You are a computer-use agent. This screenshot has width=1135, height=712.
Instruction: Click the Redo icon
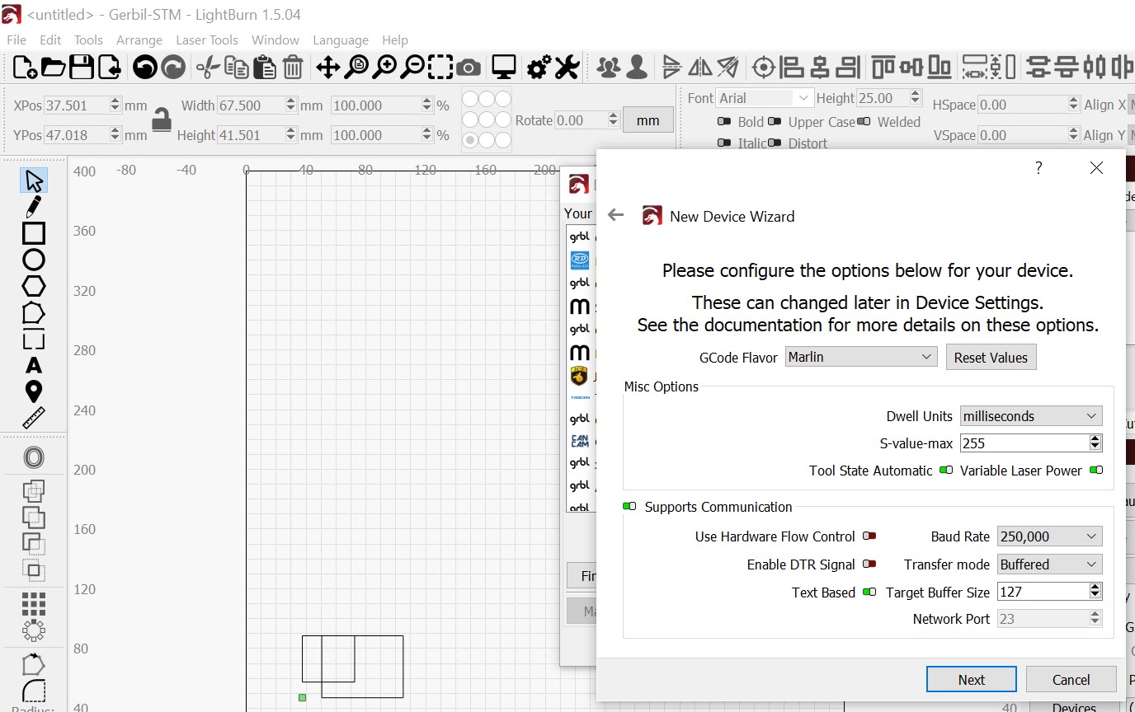point(173,68)
